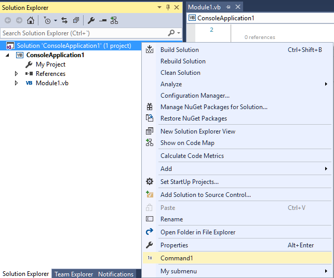This screenshot has width=334, height=278.
Task: Toggle the auto-hide pin of Solution Explorer
Action: click(x=168, y=7)
